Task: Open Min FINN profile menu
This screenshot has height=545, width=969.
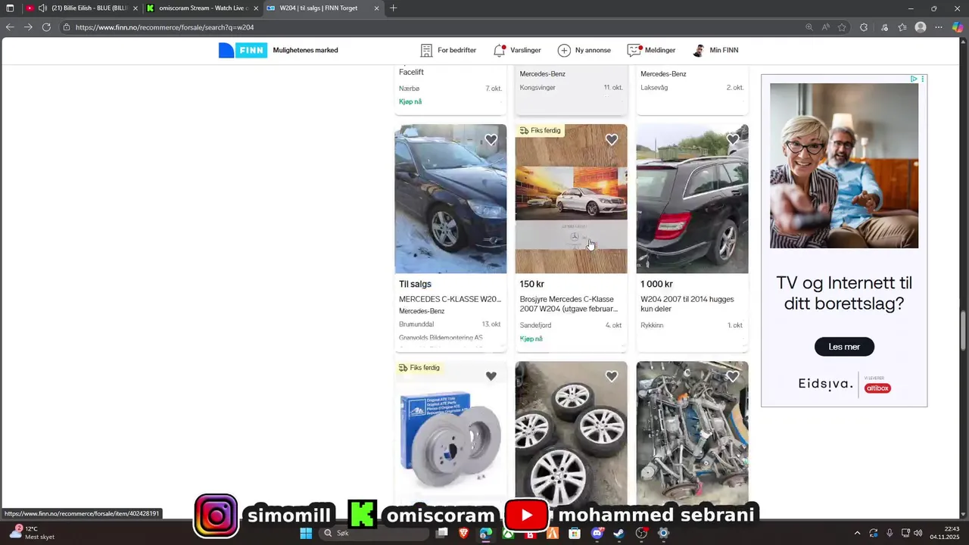Action: [x=715, y=51]
